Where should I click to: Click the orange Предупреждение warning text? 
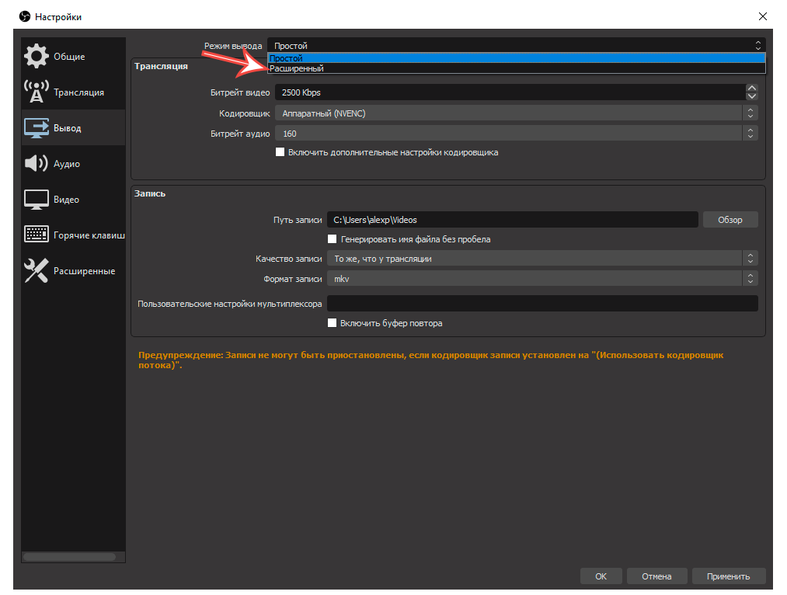click(x=430, y=360)
